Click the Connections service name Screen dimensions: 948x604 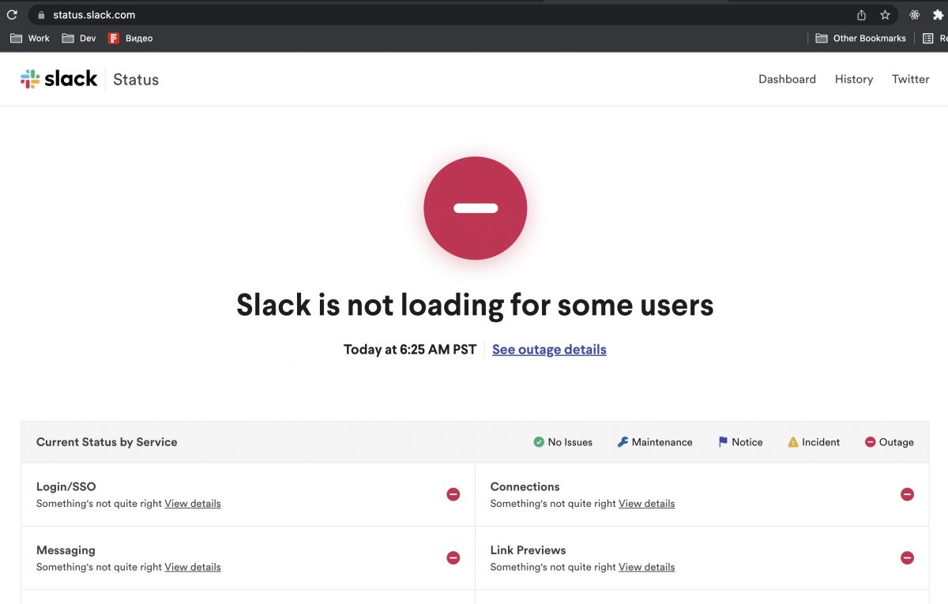pos(525,487)
